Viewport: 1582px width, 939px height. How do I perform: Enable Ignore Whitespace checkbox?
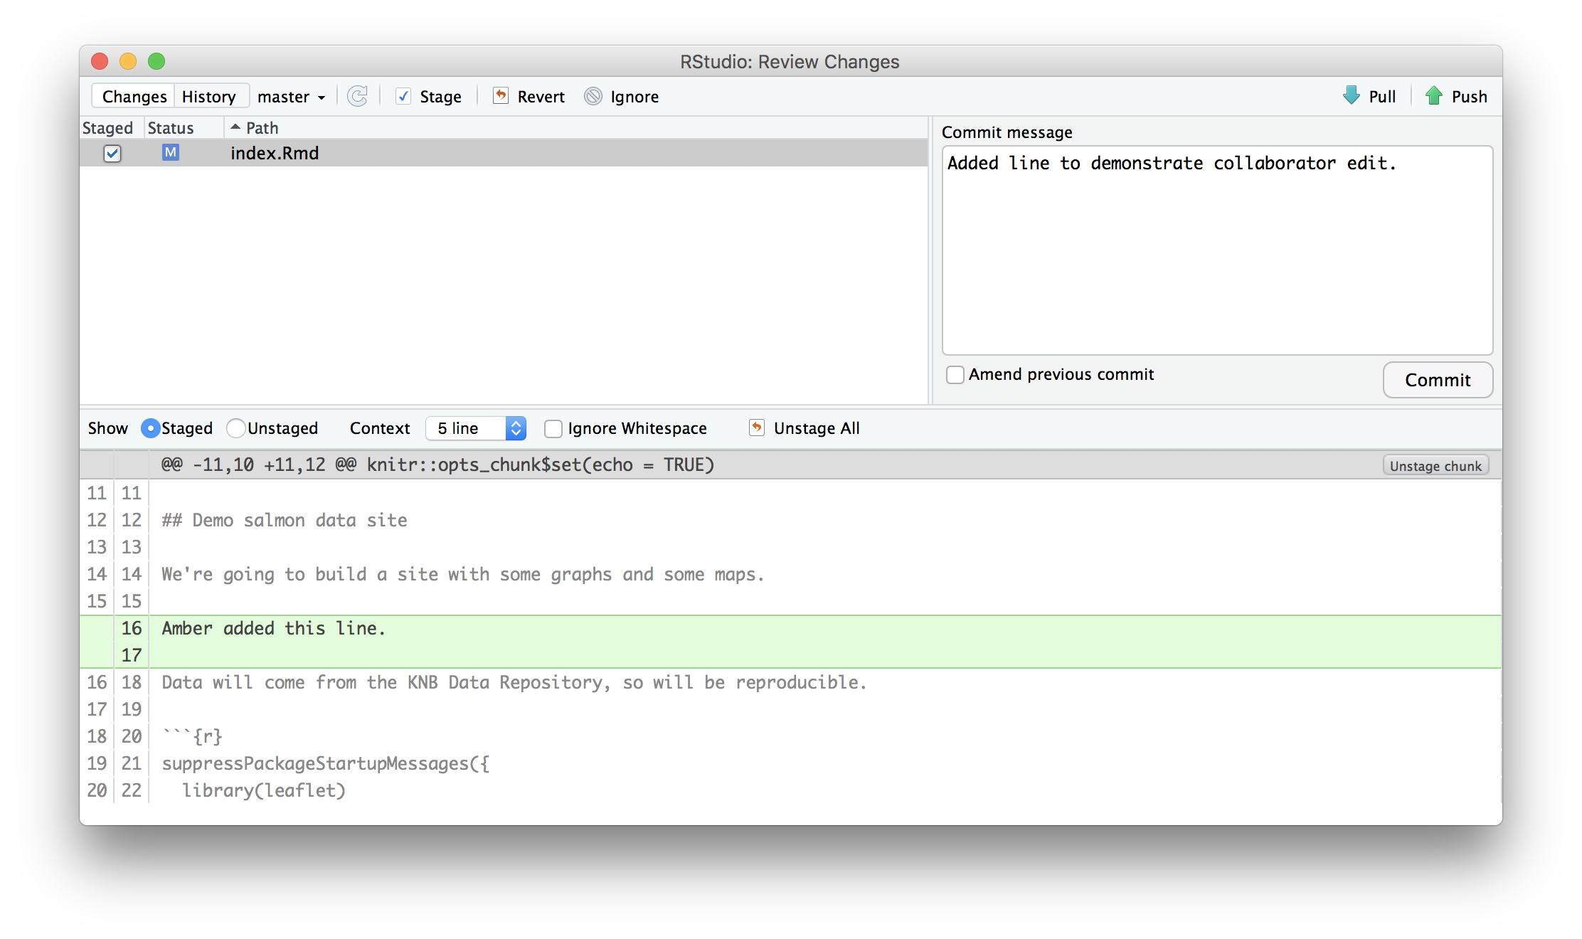(553, 428)
